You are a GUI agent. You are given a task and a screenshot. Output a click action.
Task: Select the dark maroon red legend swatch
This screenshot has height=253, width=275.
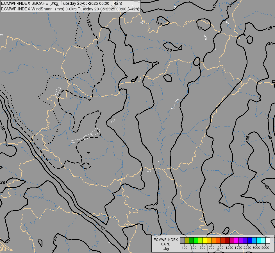tap(228, 241)
